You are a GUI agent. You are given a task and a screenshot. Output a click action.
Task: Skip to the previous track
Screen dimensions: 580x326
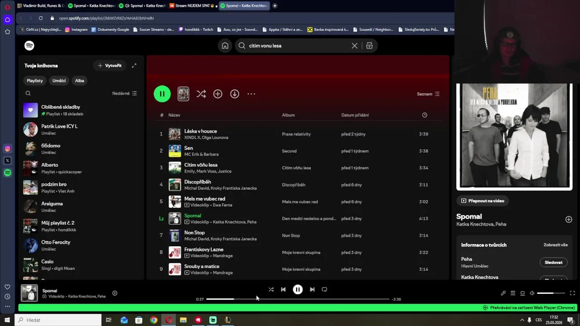[283, 289]
